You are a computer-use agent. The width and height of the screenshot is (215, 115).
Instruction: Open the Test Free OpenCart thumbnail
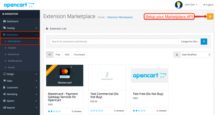tap(150, 75)
